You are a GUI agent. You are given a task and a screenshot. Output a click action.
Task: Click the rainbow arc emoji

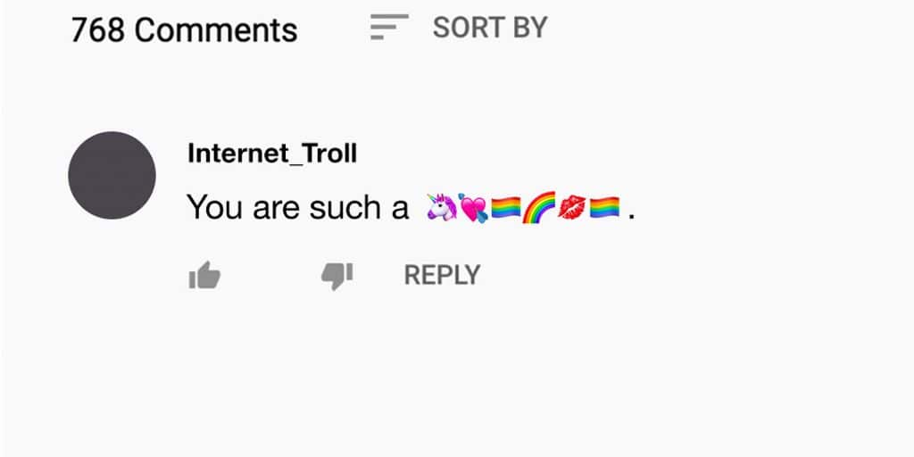pyautogui.click(x=538, y=207)
